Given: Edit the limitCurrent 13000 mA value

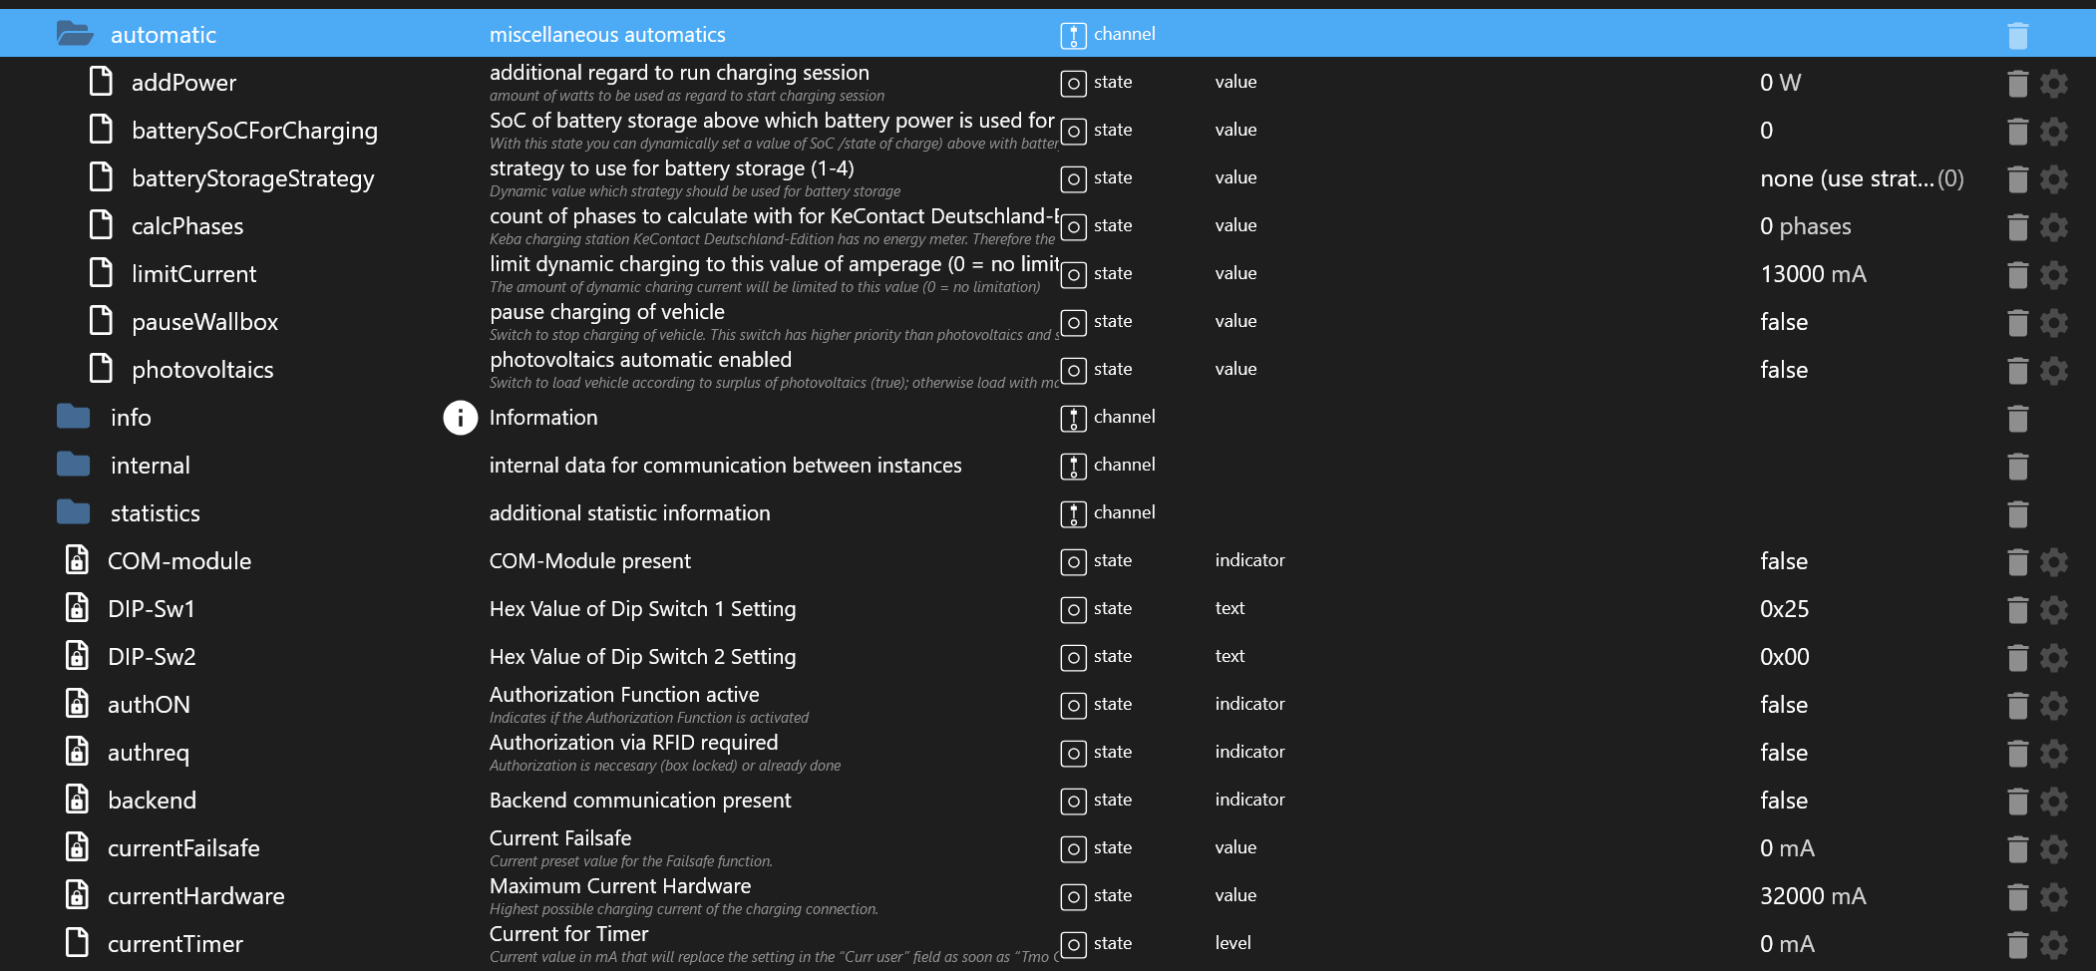Looking at the screenshot, I should [x=1813, y=274].
